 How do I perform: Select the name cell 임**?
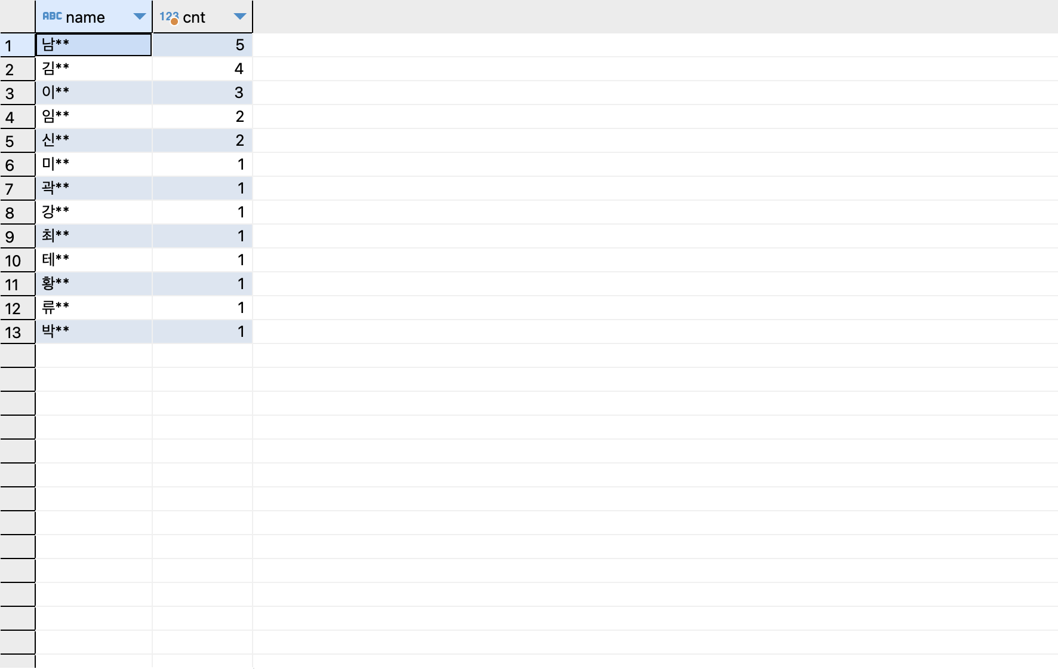(x=94, y=116)
